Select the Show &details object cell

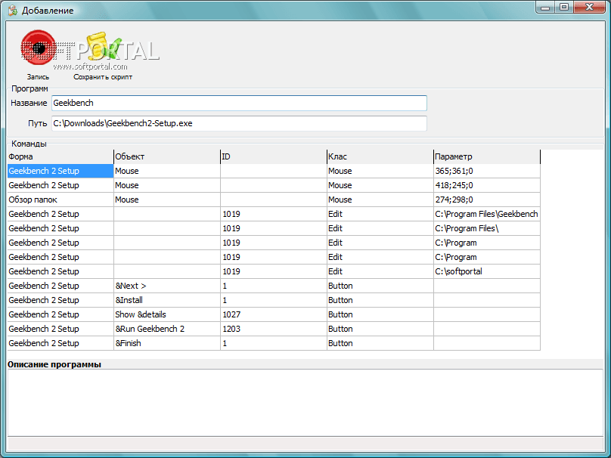coord(167,314)
